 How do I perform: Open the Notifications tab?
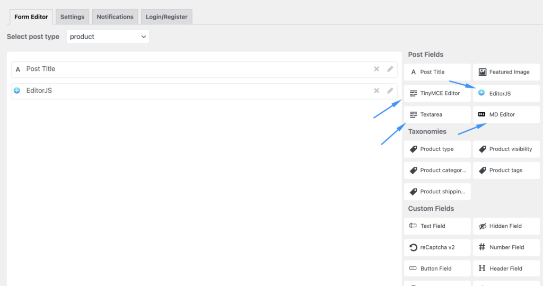pos(115,17)
